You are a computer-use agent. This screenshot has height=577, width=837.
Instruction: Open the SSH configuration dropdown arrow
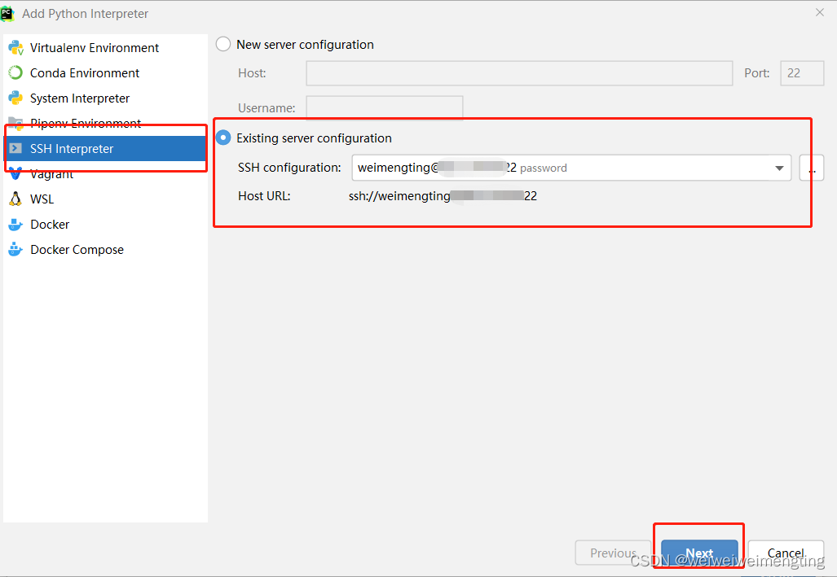(779, 168)
